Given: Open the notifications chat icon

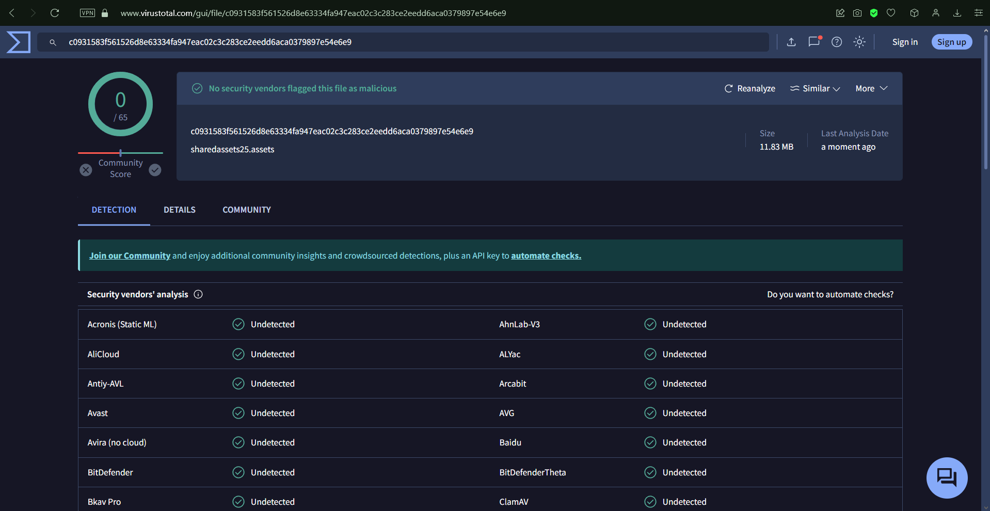Looking at the screenshot, I should click(x=814, y=42).
